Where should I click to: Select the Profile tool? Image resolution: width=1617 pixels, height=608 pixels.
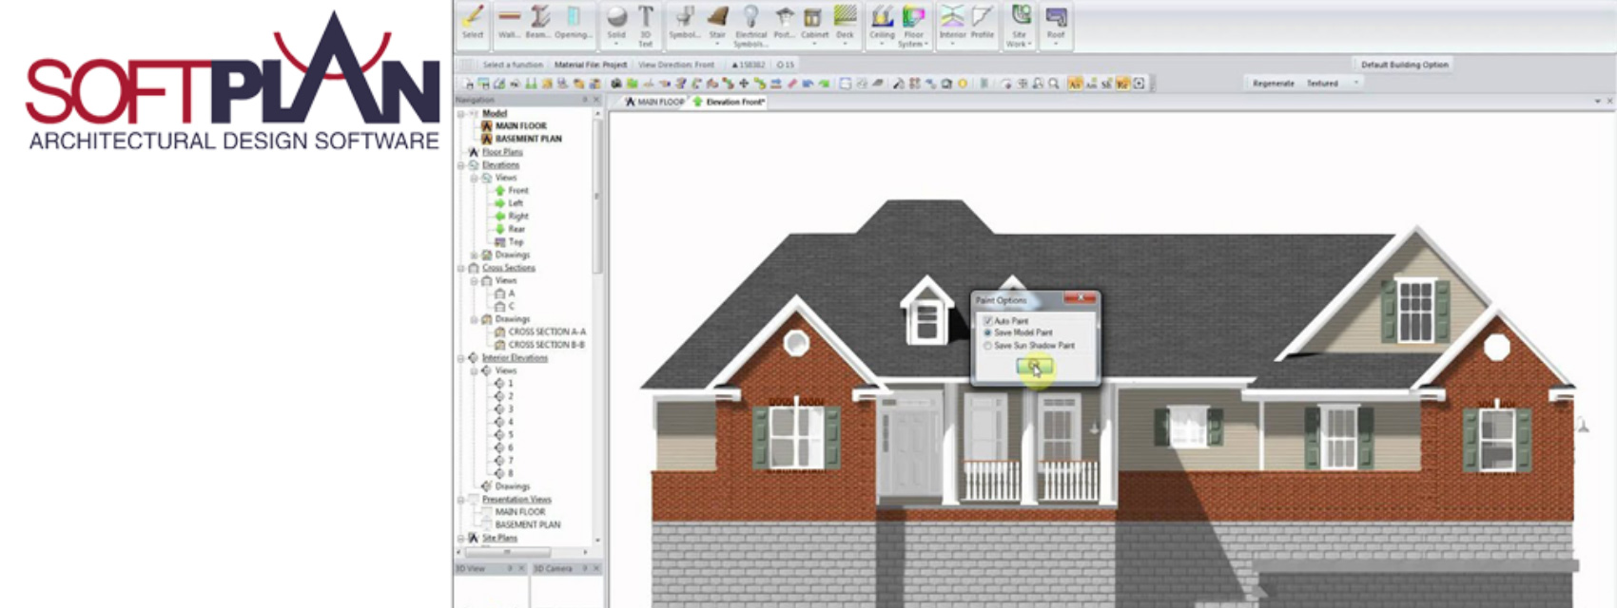coord(983,22)
